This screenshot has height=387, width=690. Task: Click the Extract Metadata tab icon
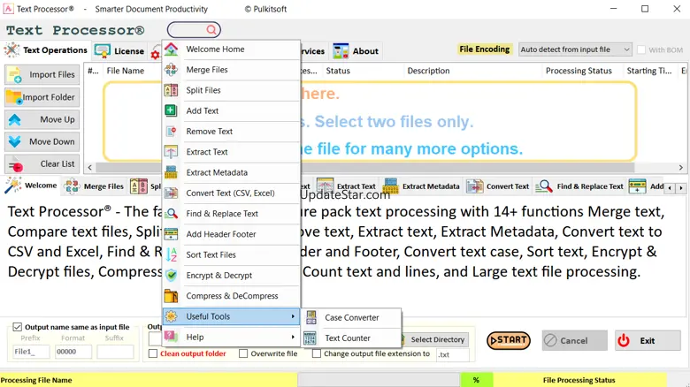(x=390, y=186)
